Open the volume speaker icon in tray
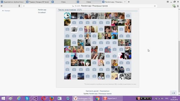The image size is (180, 101). (162, 98)
